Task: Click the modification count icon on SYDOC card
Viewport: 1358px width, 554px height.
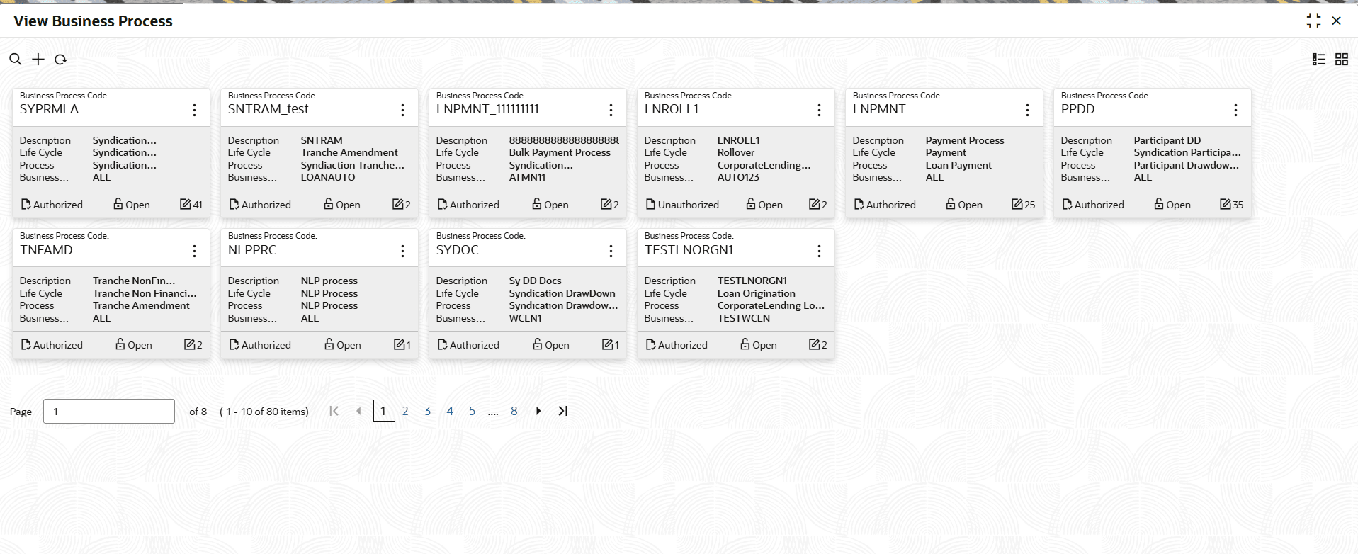Action: tap(607, 344)
